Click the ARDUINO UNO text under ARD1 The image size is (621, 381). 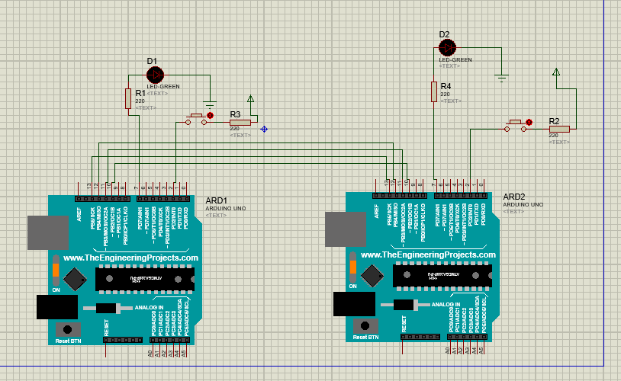(225, 209)
